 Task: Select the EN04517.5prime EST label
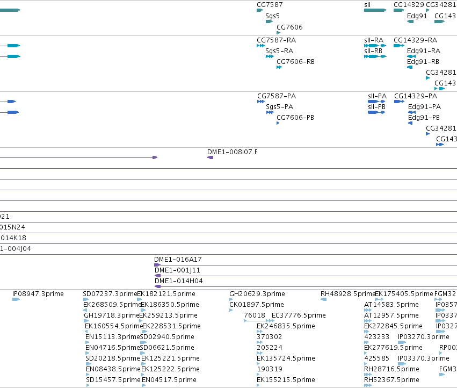click(169, 380)
